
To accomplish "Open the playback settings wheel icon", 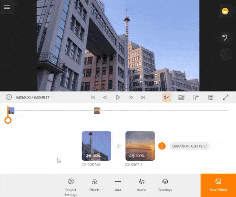I will (9, 97).
